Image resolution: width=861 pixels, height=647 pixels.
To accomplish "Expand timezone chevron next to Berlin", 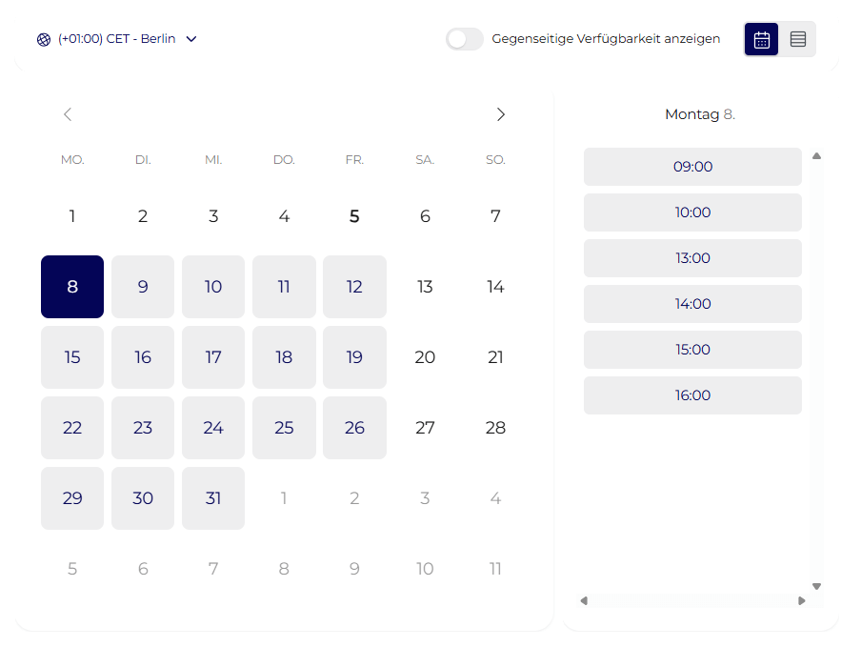I will click(191, 39).
